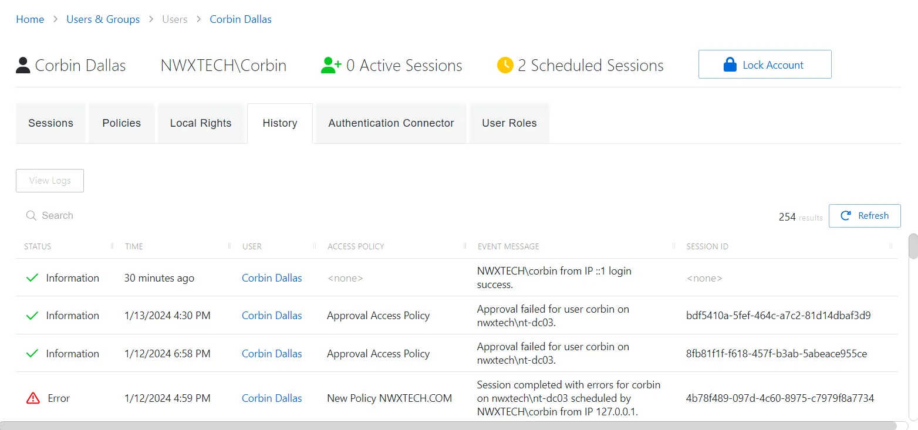This screenshot has height=430, width=918.
Task: Refresh the history results
Action: click(865, 216)
